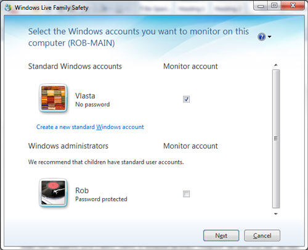Image resolution: width=308 pixels, height=250 pixels.
Task: Select the Vlasta account name
Action: [x=85, y=96]
